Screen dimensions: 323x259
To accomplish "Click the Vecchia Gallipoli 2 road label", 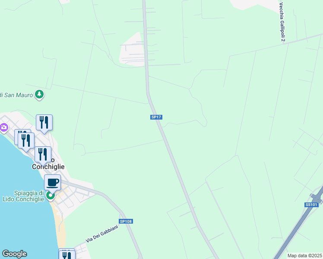I will click(282, 22).
